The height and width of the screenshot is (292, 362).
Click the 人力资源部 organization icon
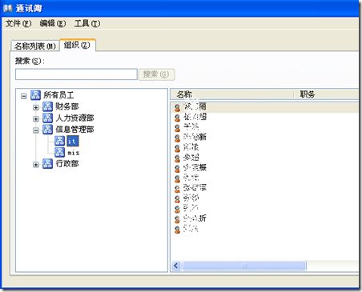[x=47, y=118]
